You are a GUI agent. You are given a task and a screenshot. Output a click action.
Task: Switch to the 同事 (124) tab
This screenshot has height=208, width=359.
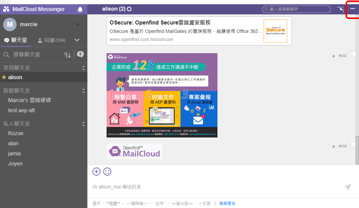51,40
